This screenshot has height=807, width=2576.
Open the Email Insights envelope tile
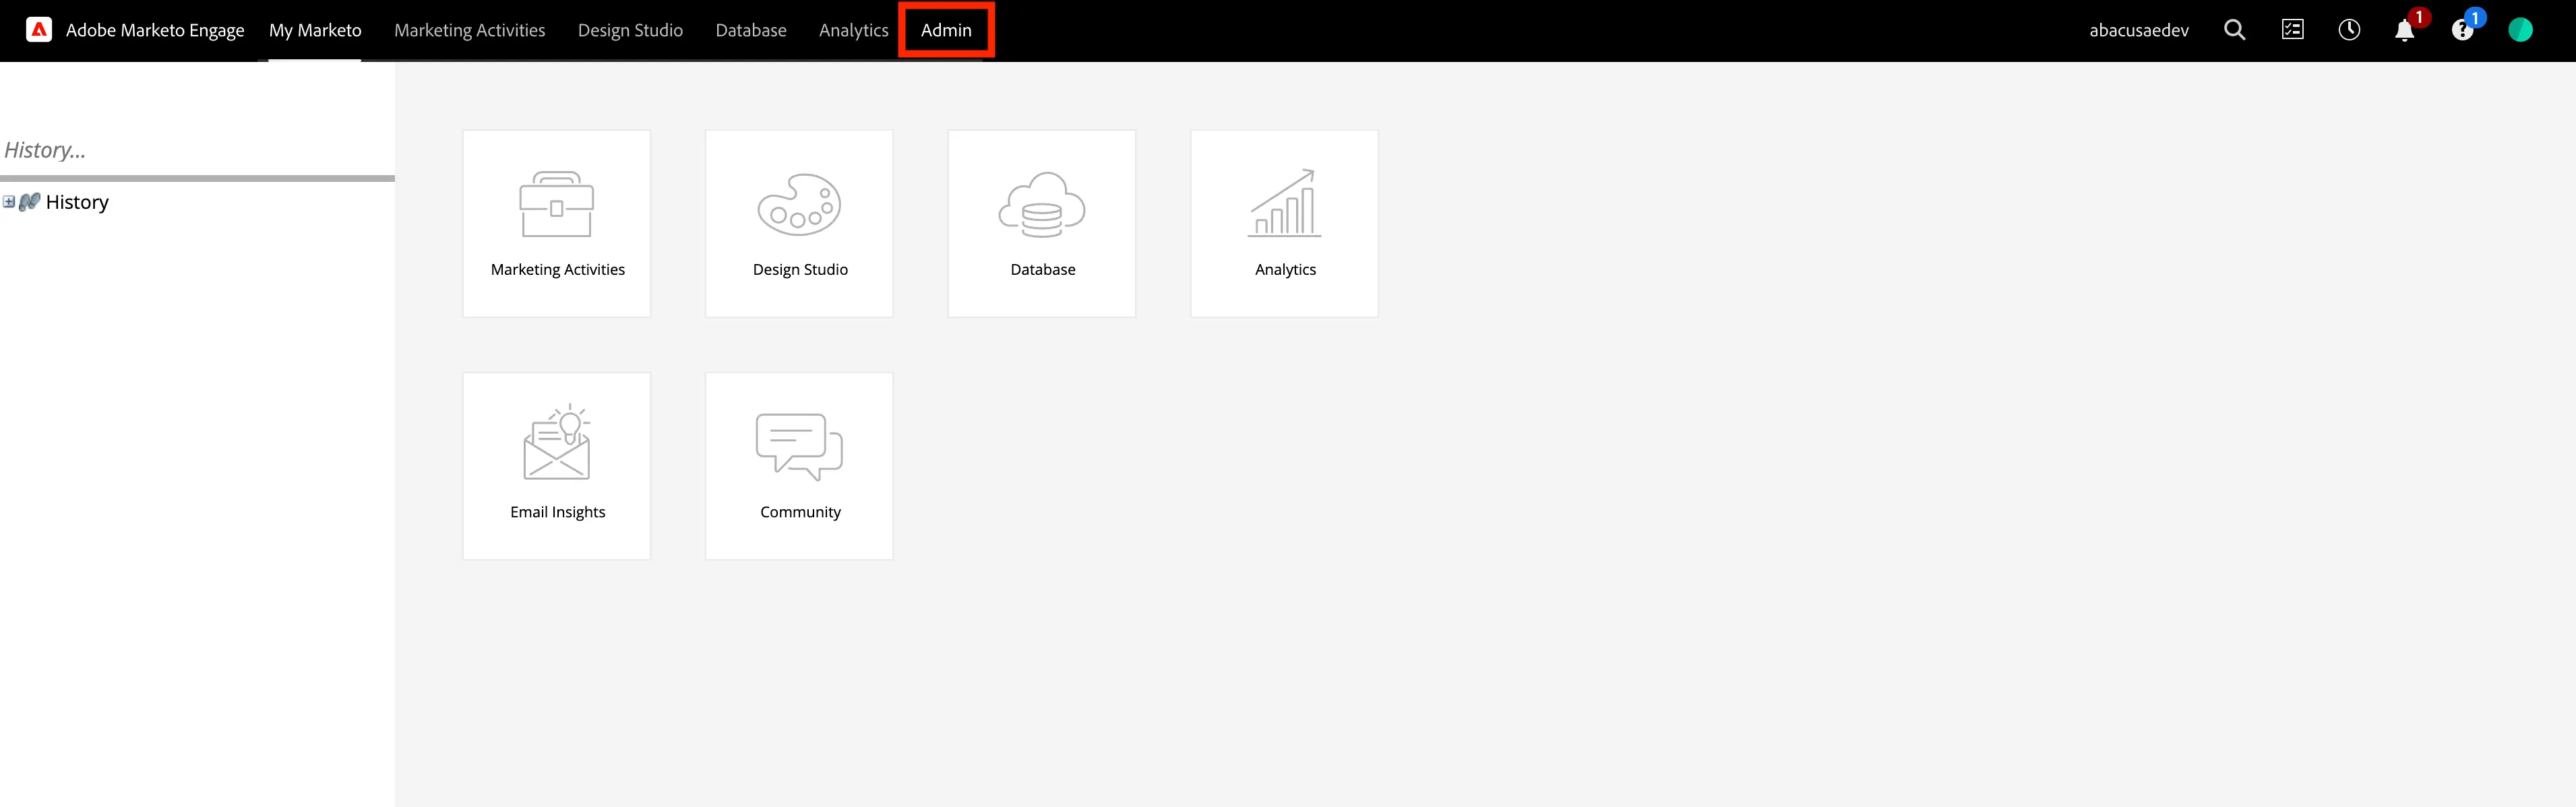pos(557,466)
